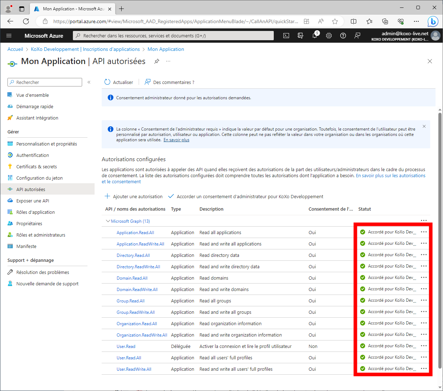The width and height of the screenshot is (443, 391).
Task: Grant admin consent for KoXo Developpement
Action: click(x=246, y=196)
